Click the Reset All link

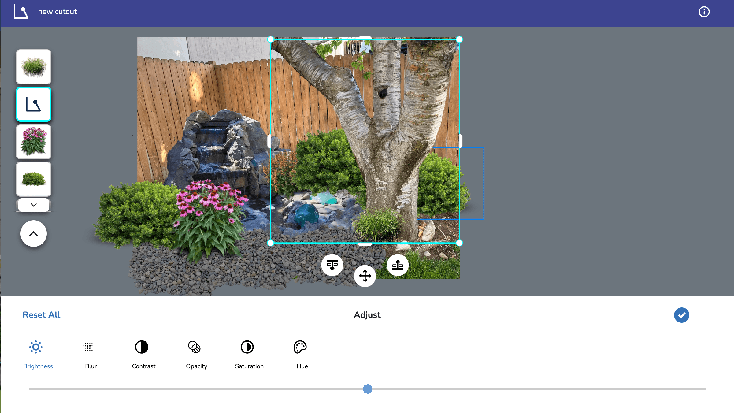[x=42, y=315]
